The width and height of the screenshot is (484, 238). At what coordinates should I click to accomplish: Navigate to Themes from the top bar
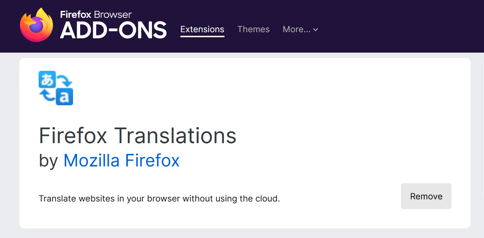coord(253,29)
